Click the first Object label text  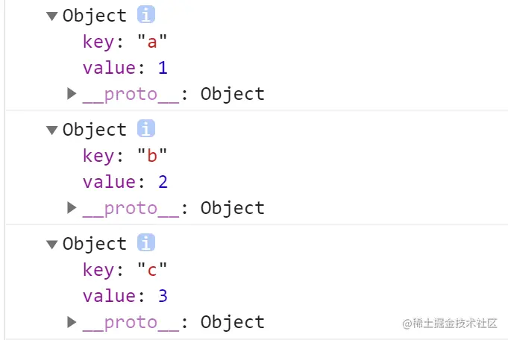pos(95,16)
